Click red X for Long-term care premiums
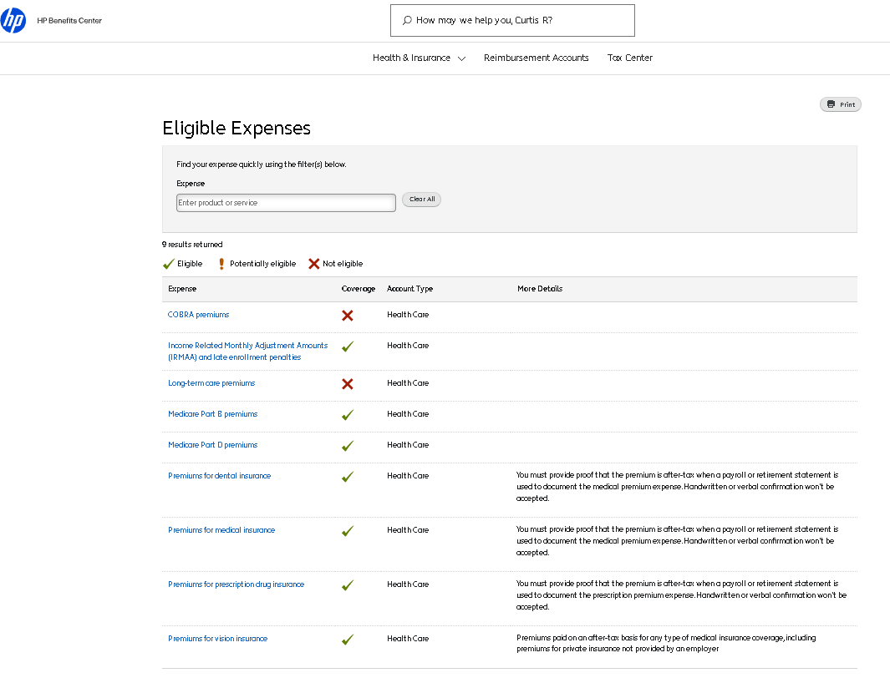The width and height of the screenshot is (890, 688). (348, 384)
